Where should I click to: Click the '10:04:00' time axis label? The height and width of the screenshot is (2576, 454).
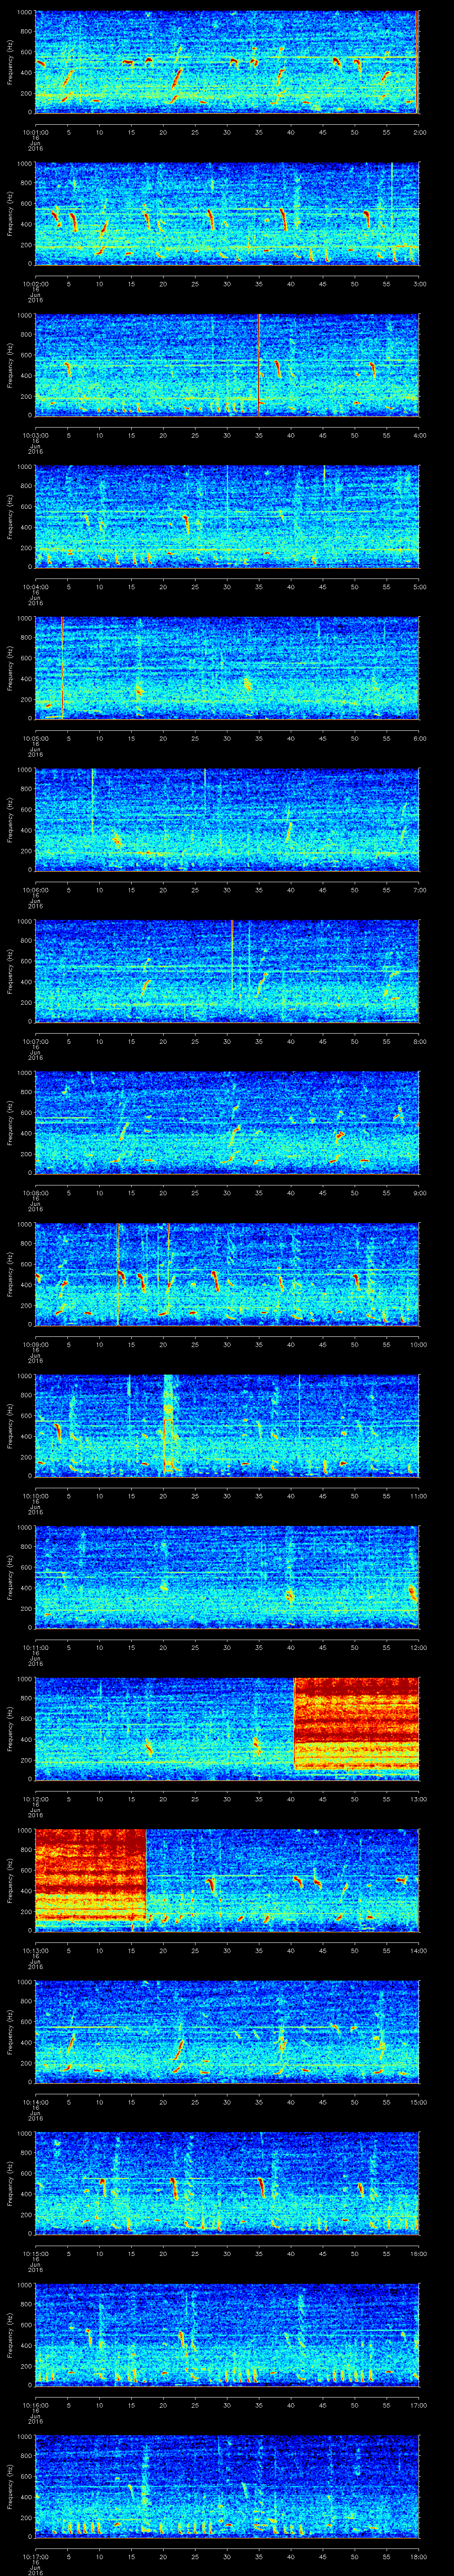tap(35, 587)
